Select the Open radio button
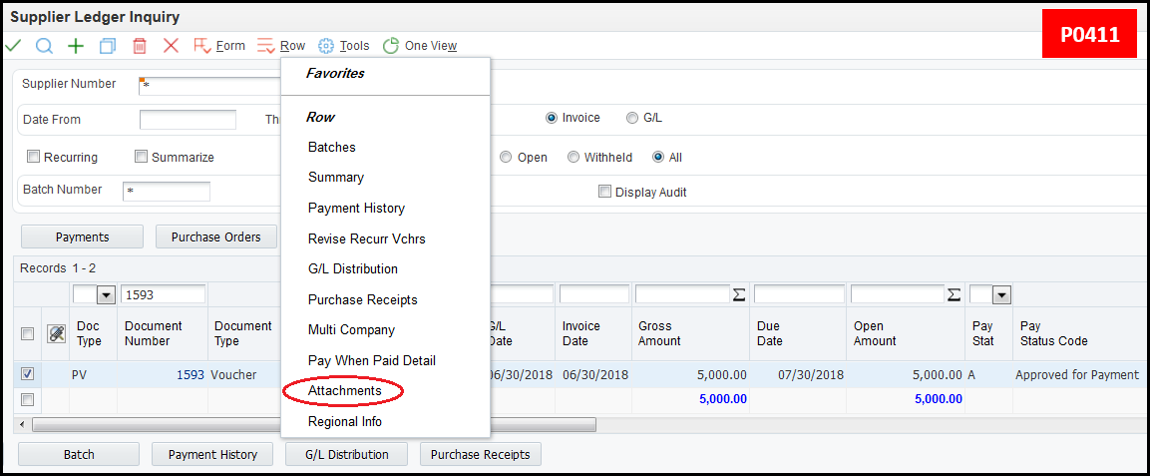Viewport: 1150px width, 476px height. pyautogui.click(x=506, y=157)
